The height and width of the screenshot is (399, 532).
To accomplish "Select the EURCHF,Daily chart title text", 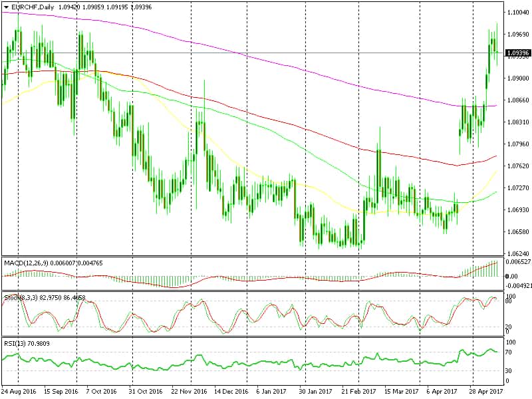I will point(32,7).
